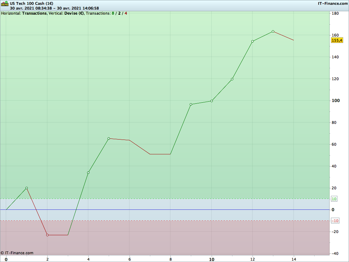This screenshot has height=262, width=349.
Task: Click the curve point at transaction 9
Action: pos(191,104)
